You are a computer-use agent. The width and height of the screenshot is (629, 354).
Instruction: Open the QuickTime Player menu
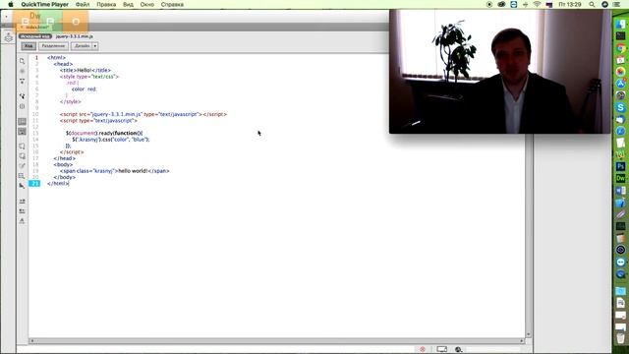44,4
